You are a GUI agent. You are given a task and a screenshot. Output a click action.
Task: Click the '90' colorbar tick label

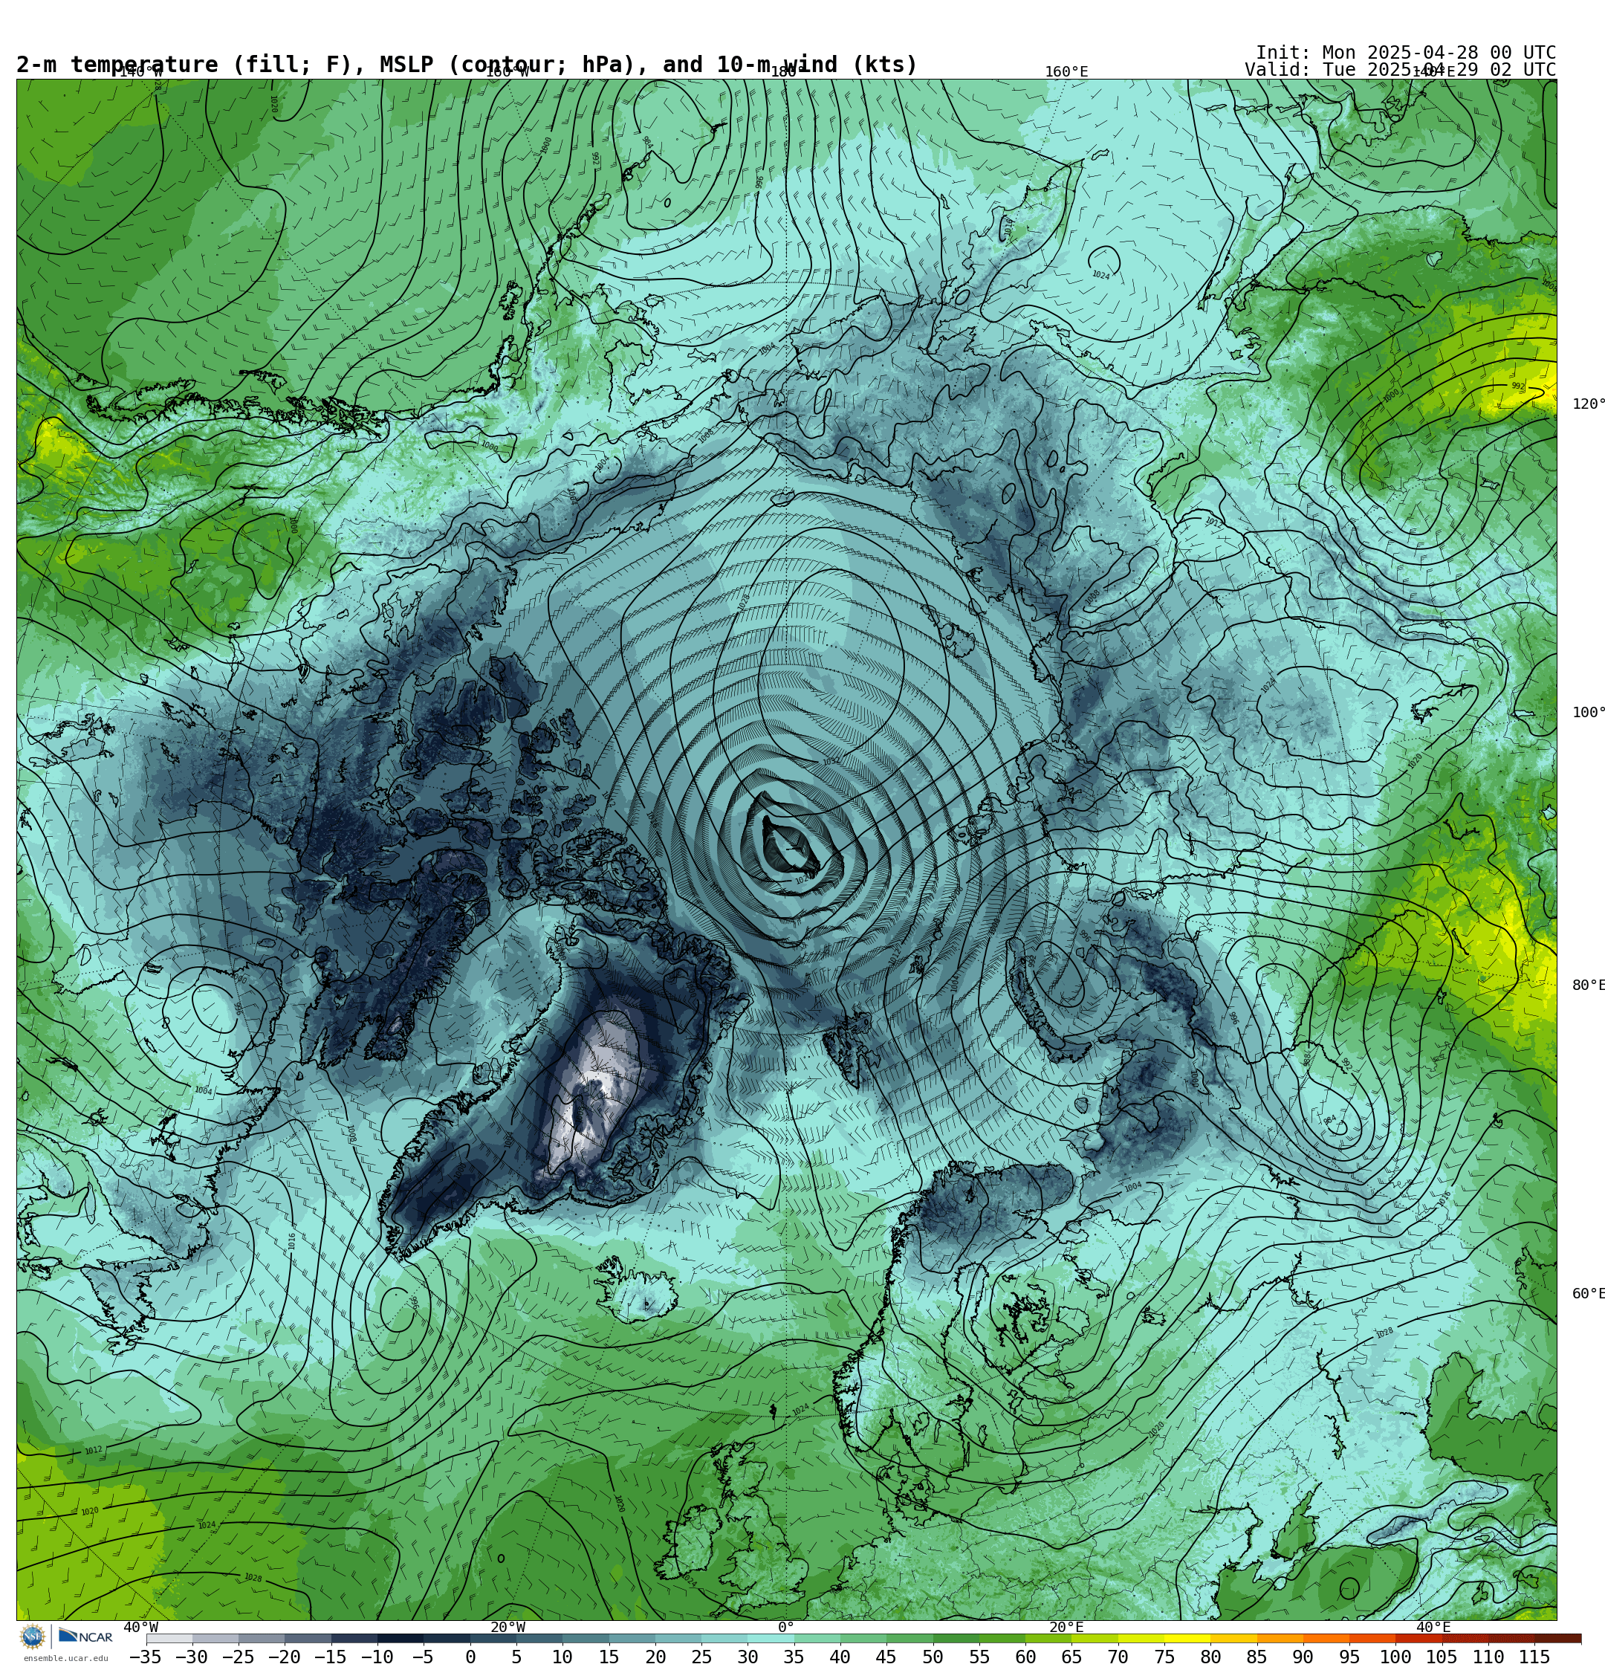tap(1302, 1657)
